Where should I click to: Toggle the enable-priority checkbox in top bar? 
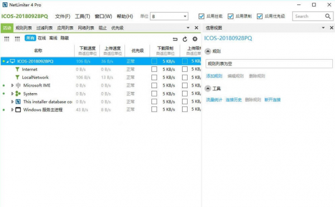260,16
